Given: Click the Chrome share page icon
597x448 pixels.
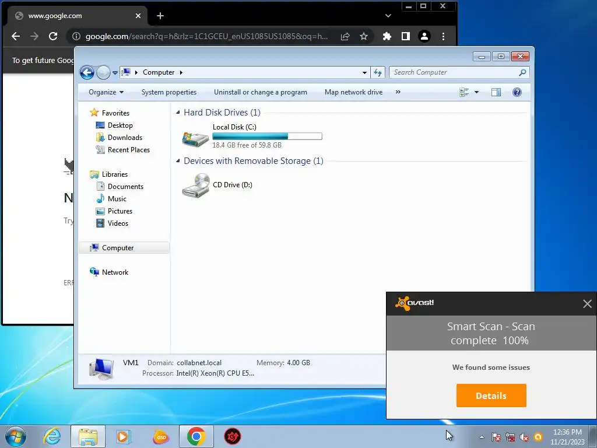Looking at the screenshot, I should 345,36.
